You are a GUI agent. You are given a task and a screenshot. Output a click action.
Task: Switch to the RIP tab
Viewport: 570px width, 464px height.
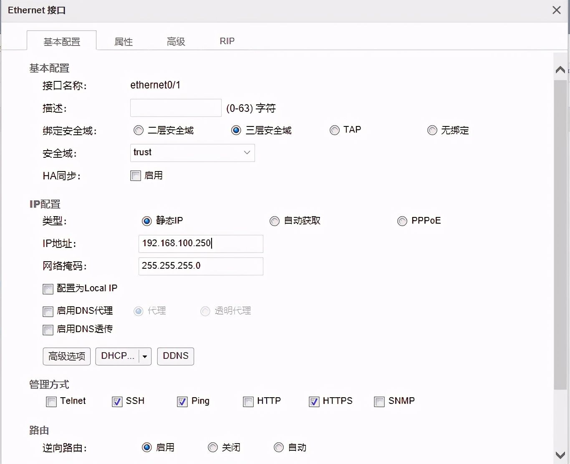[x=227, y=41]
